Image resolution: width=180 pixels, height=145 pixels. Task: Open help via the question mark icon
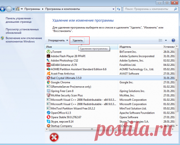point(173,40)
